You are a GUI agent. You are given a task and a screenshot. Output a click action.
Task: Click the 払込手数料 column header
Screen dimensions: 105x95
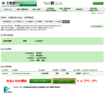click(x=77, y=70)
